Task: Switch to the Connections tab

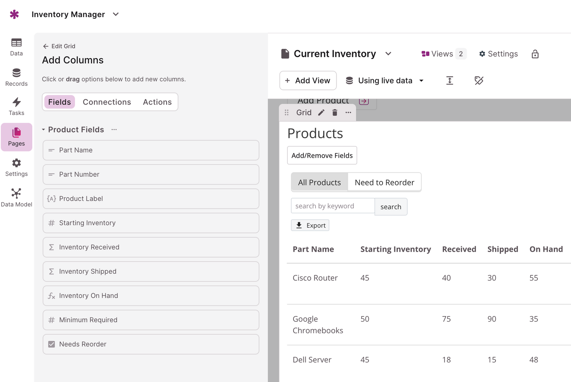Action: (x=107, y=102)
